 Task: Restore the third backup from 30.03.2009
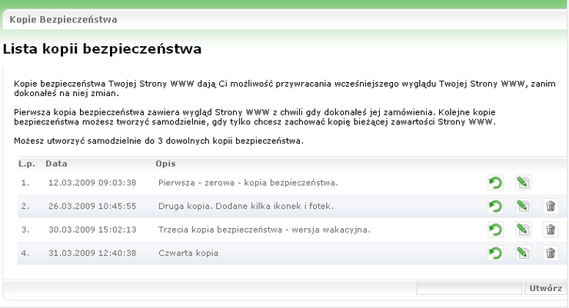pyautogui.click(x=495, y=230)
